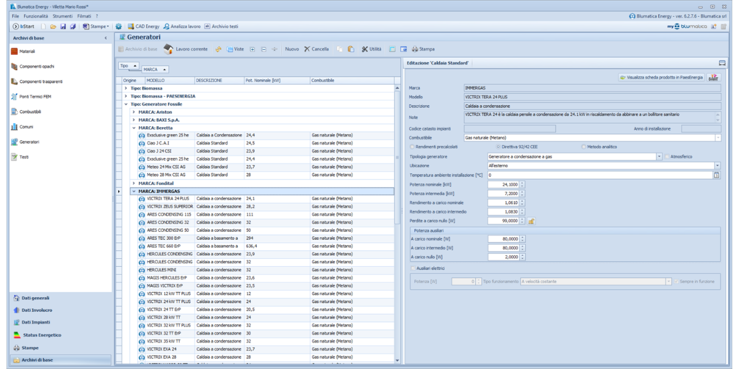Screen dimensions: 739x369
Task: Switch to Dati Involucro section
Action: [x=60, y=310]
